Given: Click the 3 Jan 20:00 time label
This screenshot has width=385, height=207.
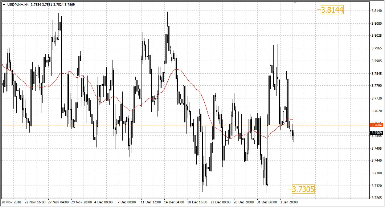Looking at the screenshot, I should click(x=289, y=202).
